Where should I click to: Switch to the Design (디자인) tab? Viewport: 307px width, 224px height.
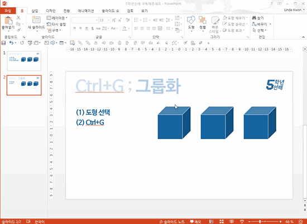51,11
